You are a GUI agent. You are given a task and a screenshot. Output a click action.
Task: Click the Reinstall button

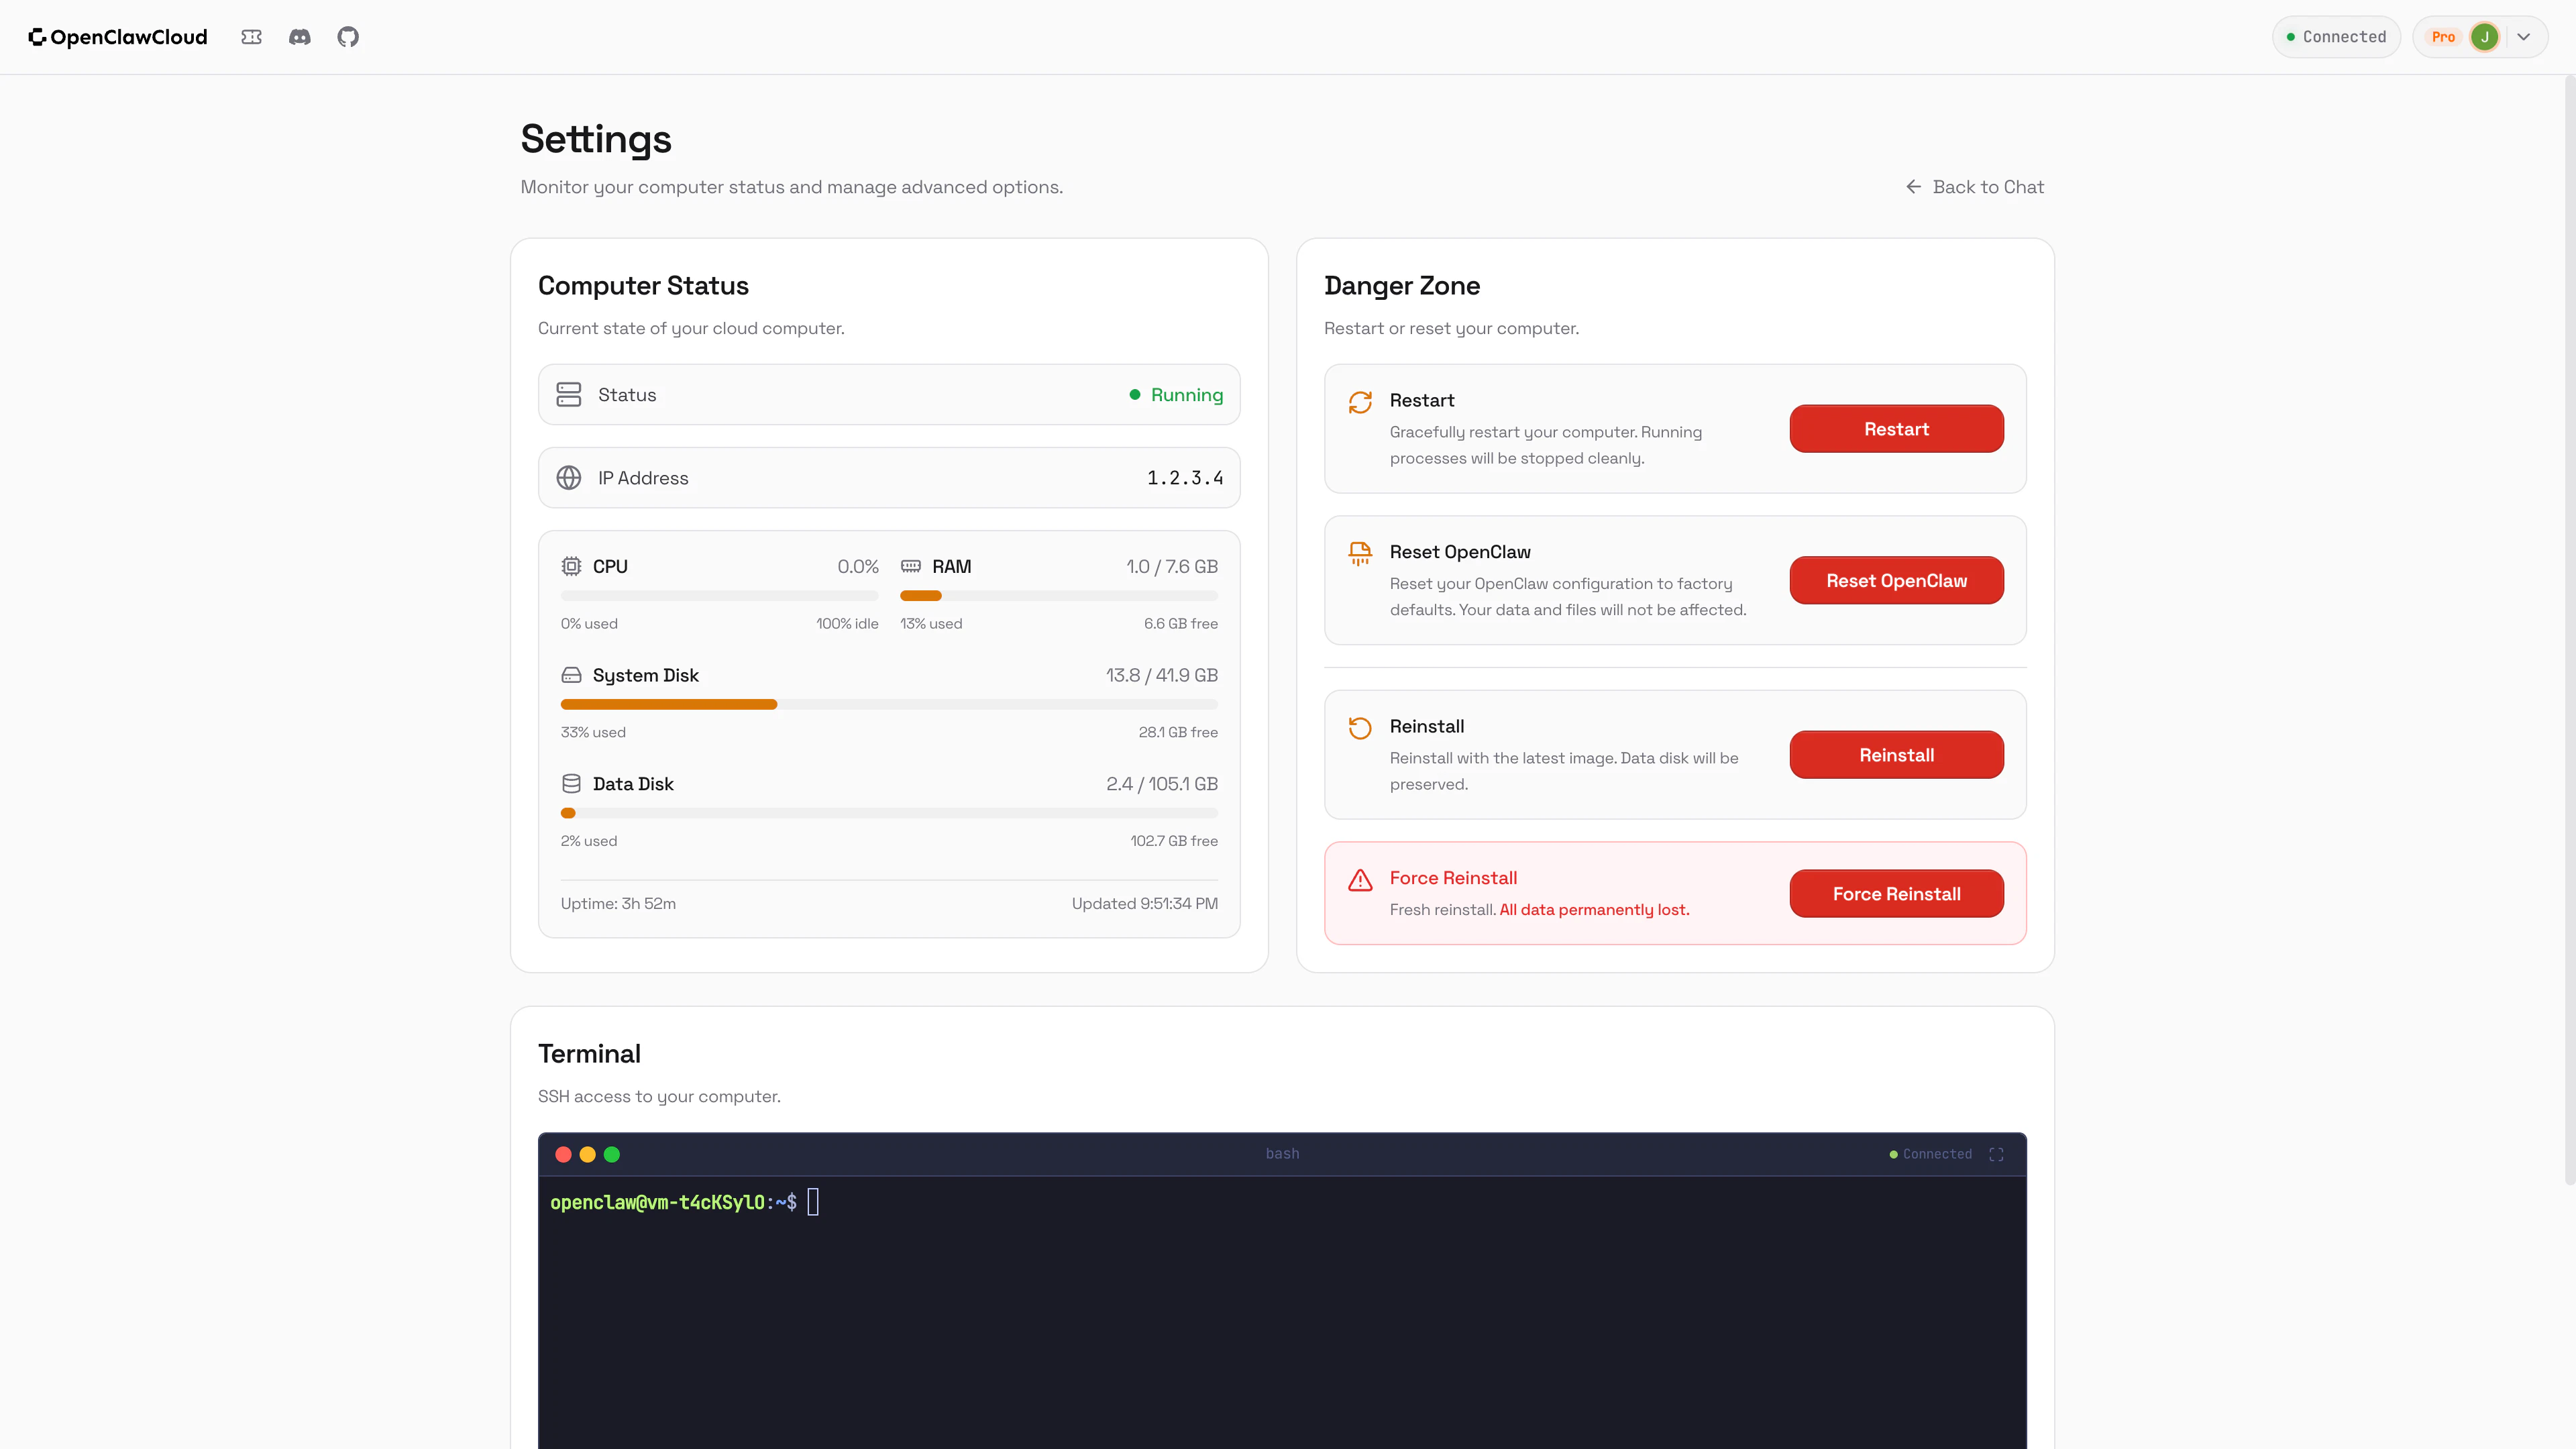1896,755
